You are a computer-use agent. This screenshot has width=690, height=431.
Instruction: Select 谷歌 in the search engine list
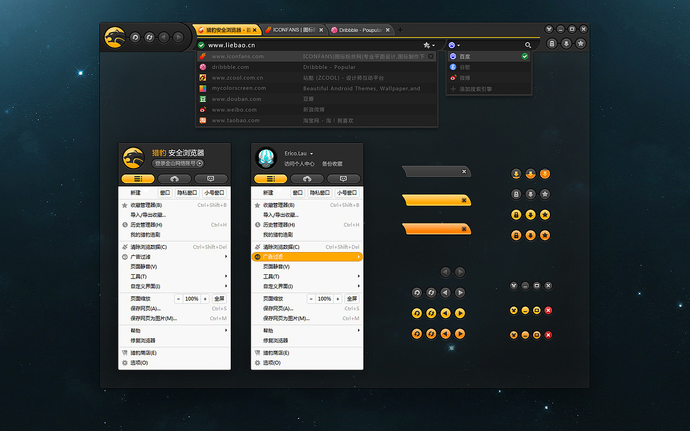(488, 67)
